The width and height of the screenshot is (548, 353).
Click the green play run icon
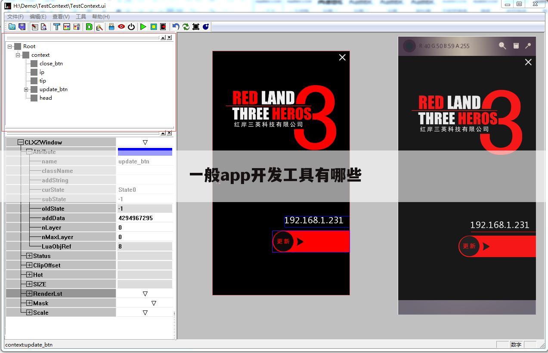[x=143, y=27]
